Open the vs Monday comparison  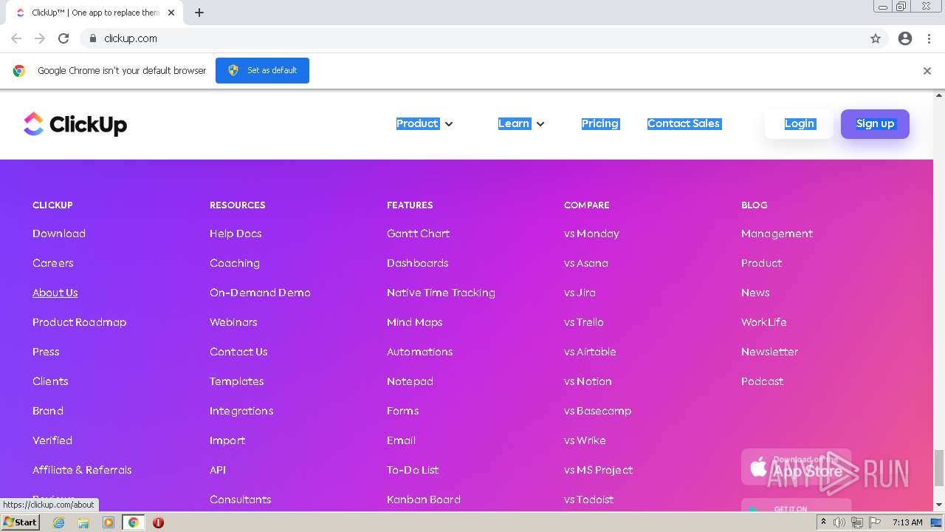(x=591, y=233)
